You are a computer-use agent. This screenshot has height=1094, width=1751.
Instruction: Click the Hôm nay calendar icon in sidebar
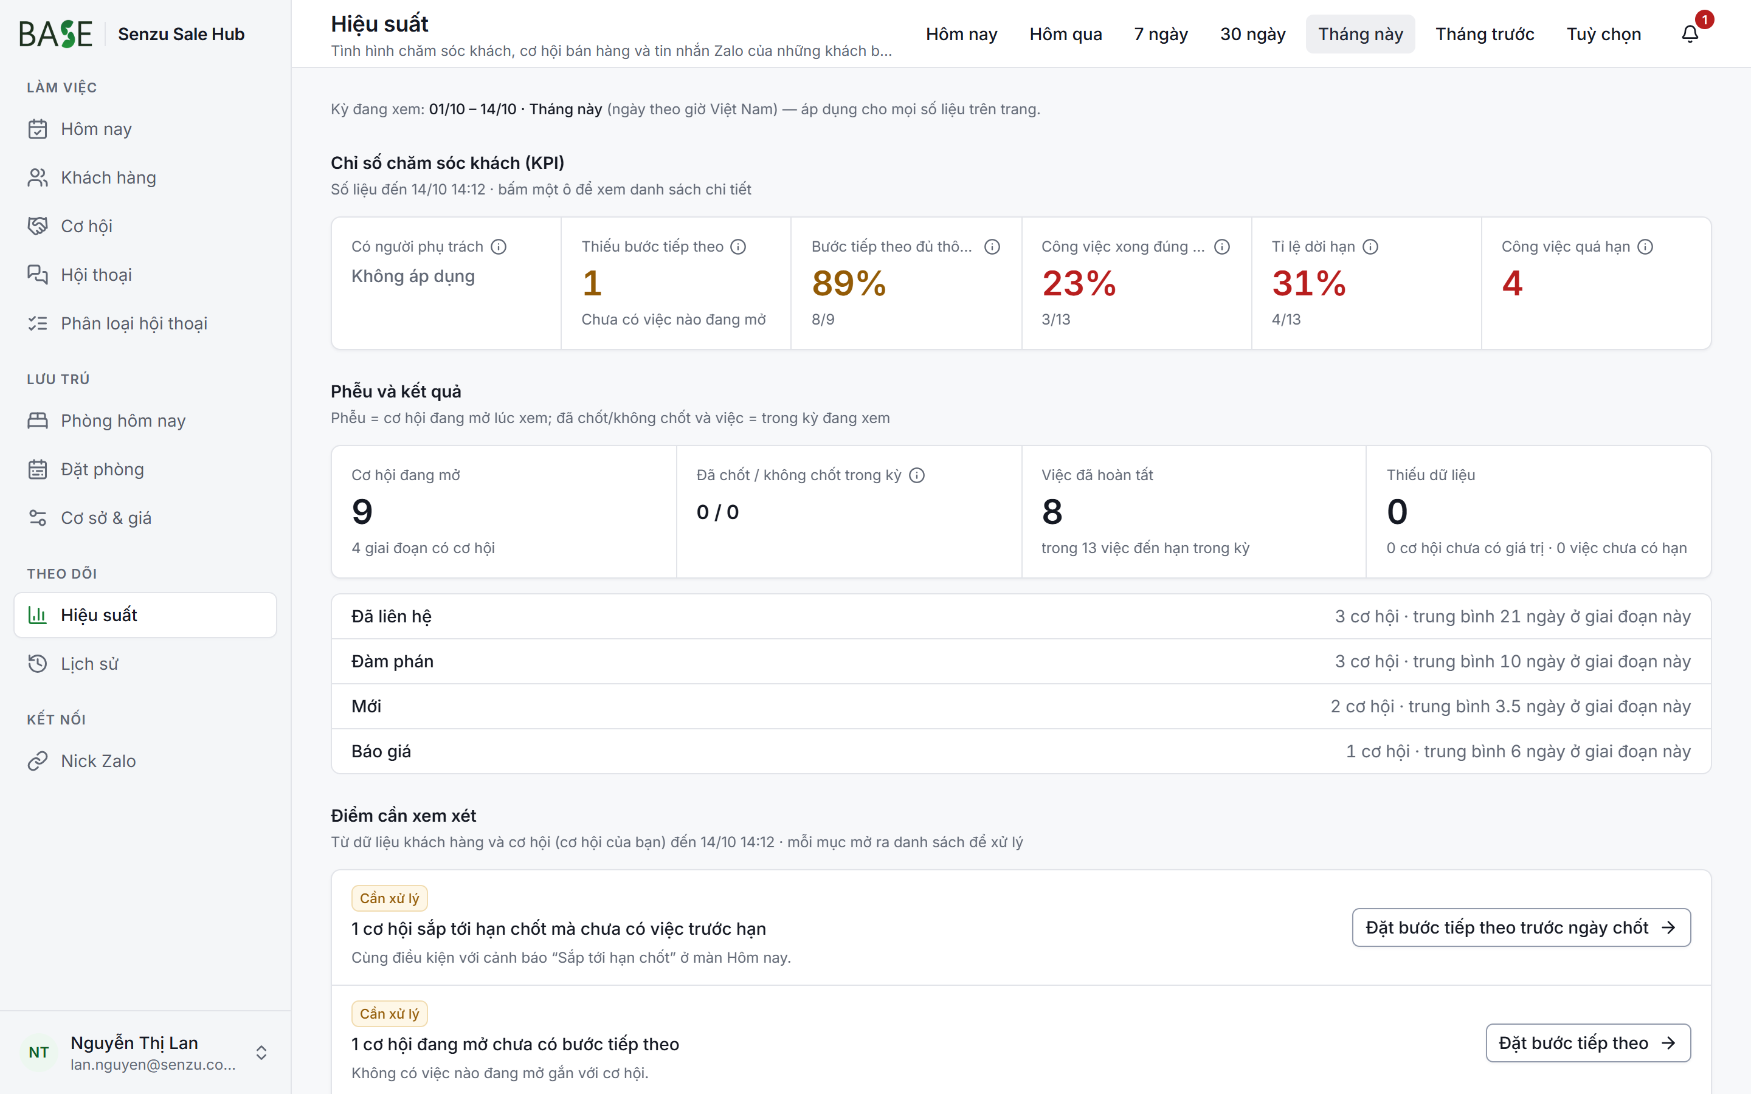[38, 129]
